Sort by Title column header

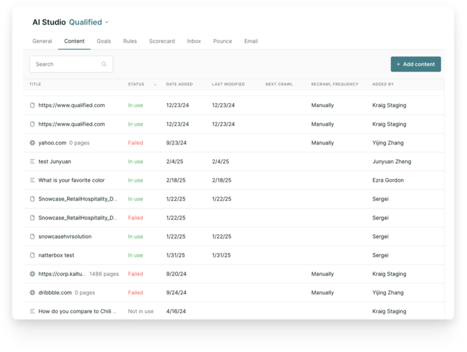[35, 85]
